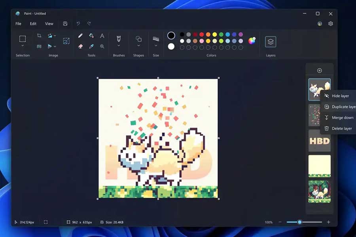The image size is (356, 237).
Task: Open the Image Creator icon
Action: (66, 41)
